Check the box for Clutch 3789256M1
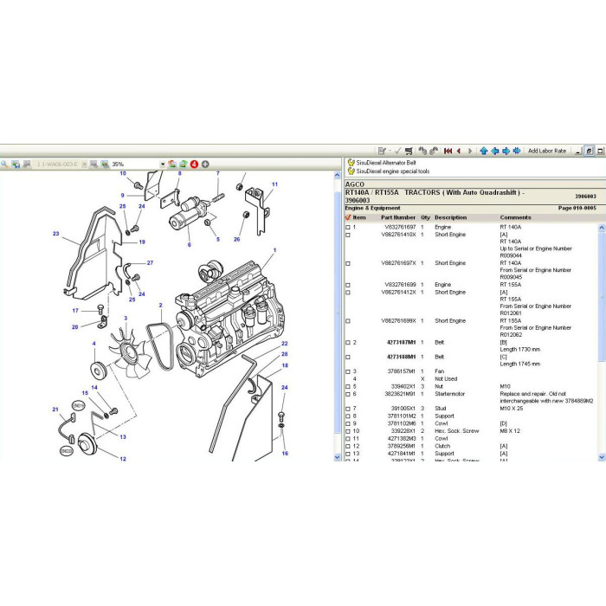 [x=348, y=446]
